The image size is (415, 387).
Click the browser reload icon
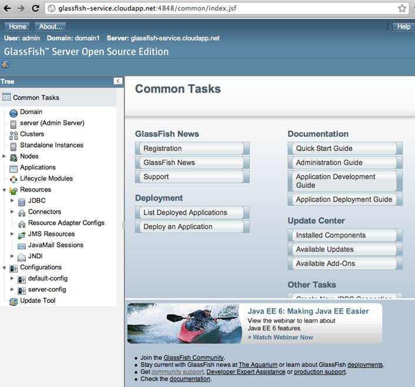tap(35, 8)
